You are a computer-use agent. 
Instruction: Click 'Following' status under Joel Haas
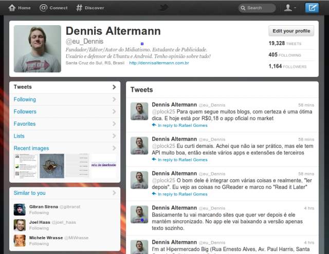pyautogui.click(x=39, y=228)
